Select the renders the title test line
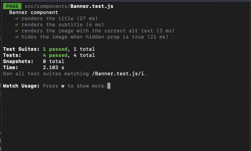This screenshot has height=151, width=251. 60,18
